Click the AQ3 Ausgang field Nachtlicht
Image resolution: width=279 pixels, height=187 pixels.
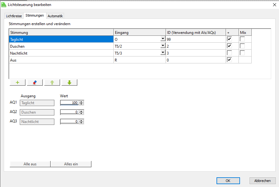point(37,122)
